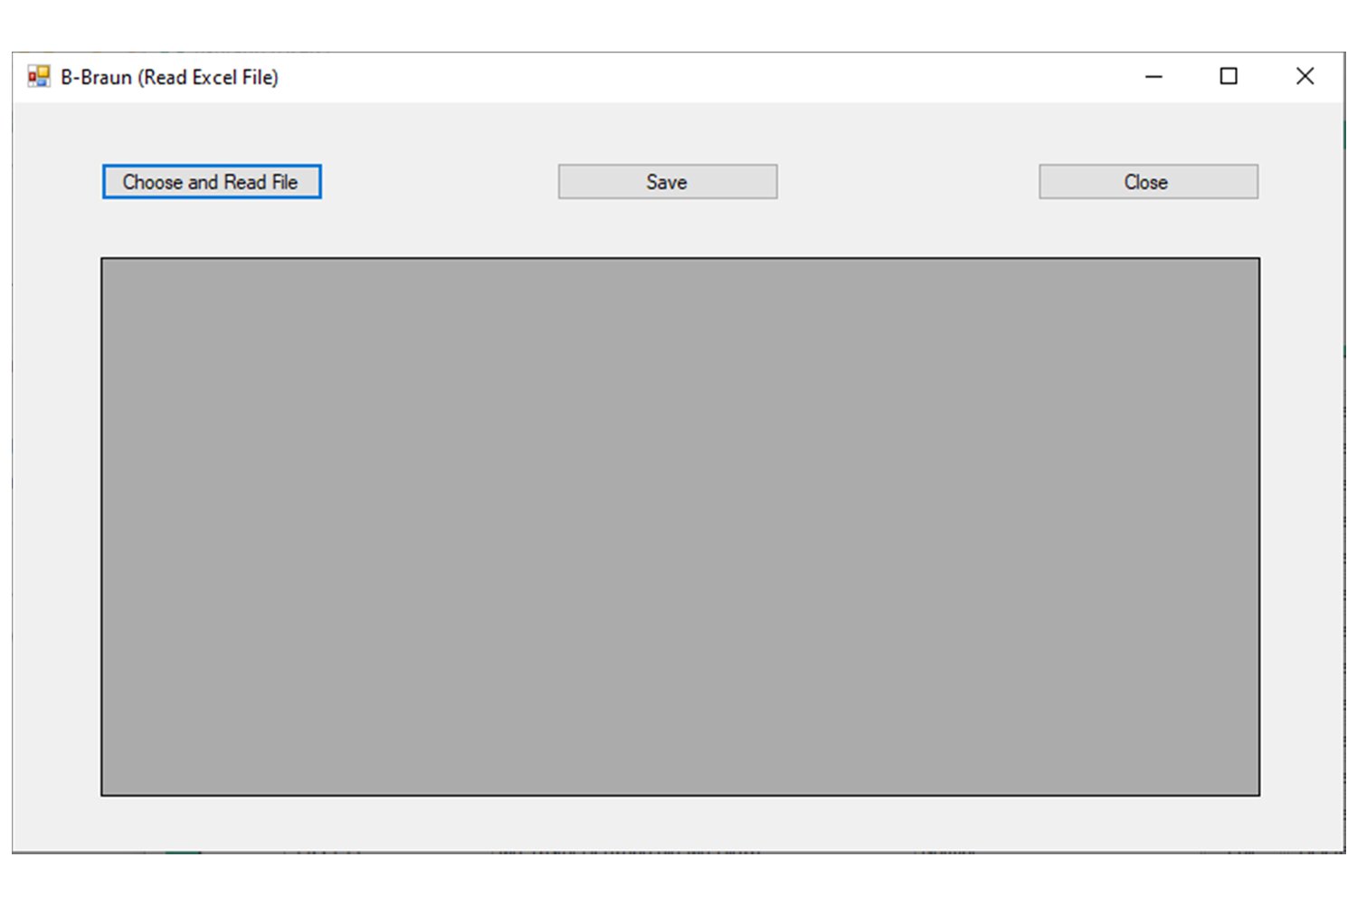Click blank form area below the gray grid
Viewport: 1357px width, 905px height.
pyautogui.click(x=678, y=824)
